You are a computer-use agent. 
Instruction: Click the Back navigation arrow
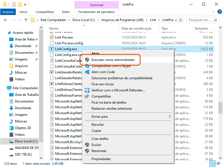coord(5,20)
